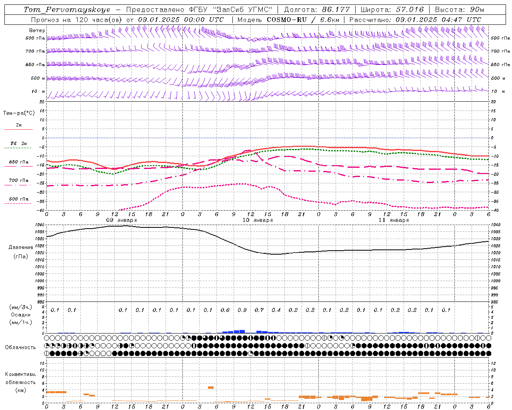The height and width of the screenshot is (410, 512).
Task: Click the text "Прогноз на 120 часа(ов)"
Action: pos(77,19)
